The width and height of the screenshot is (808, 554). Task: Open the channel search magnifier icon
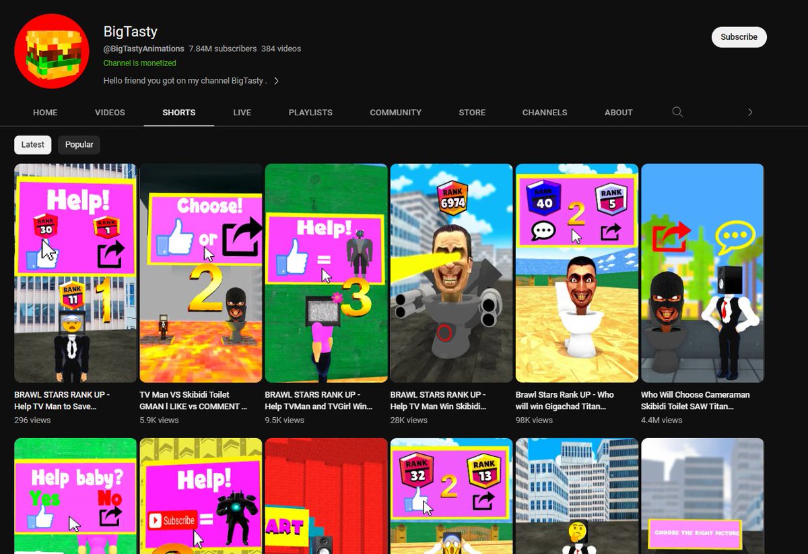[678, 112]
